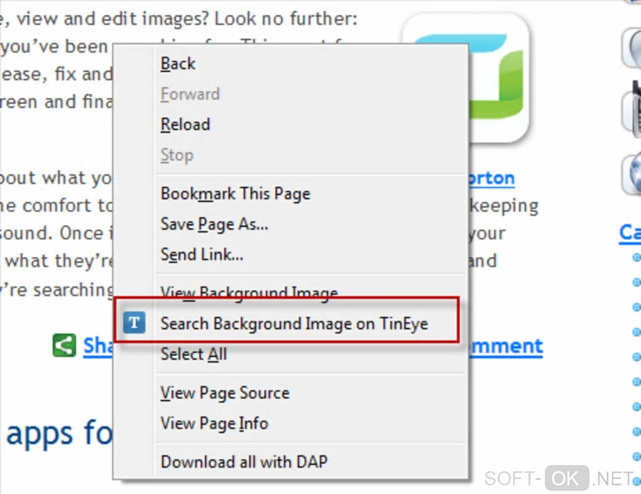Open the partially hidden comment link
The width and height of the screenshot is (641, 494).
(505, 346)
